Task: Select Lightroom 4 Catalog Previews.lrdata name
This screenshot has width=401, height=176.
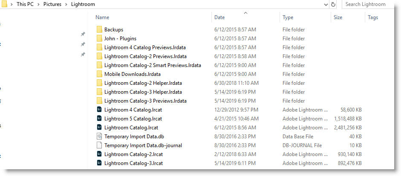Action: click(145, 47)
